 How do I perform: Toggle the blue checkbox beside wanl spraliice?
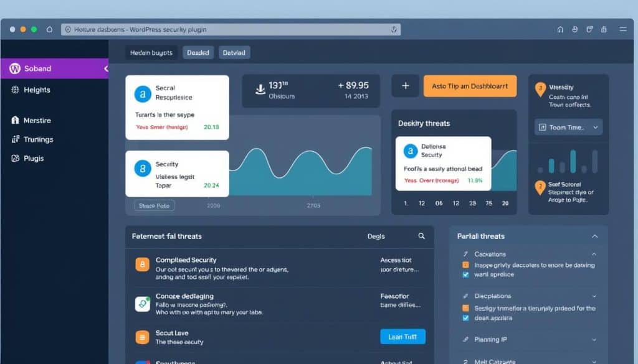[x=465, y=274]
